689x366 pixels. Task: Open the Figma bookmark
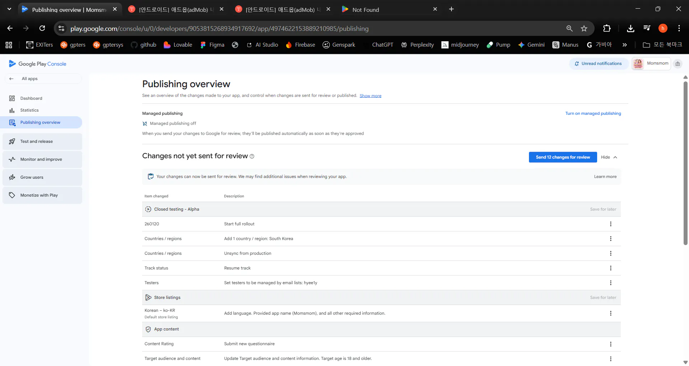pyautogui.click(x=212, y=45)
